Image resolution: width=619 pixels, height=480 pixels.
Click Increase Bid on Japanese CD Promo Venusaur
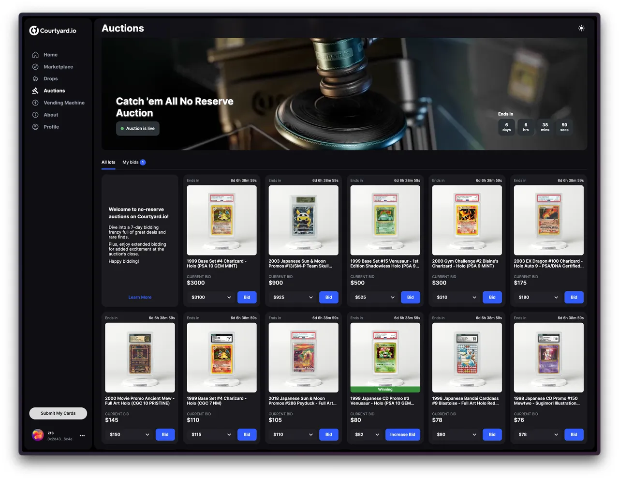(x=402, y=435)
